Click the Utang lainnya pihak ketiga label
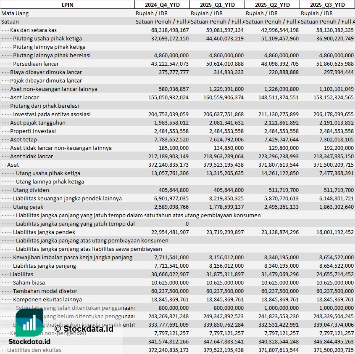 tap(50, 182)
